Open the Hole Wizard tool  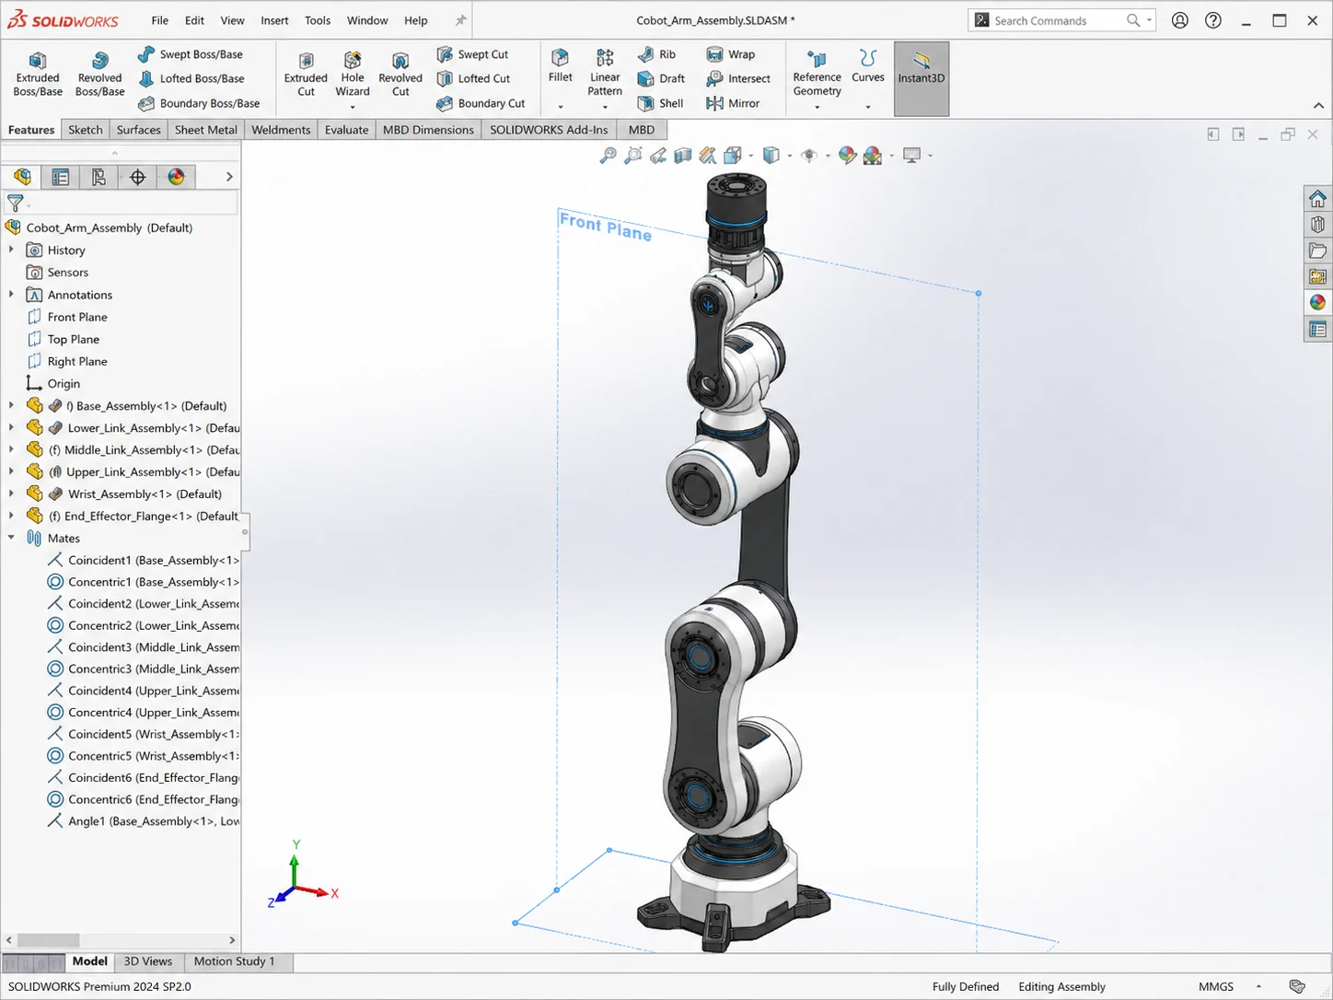pos(353,72)
